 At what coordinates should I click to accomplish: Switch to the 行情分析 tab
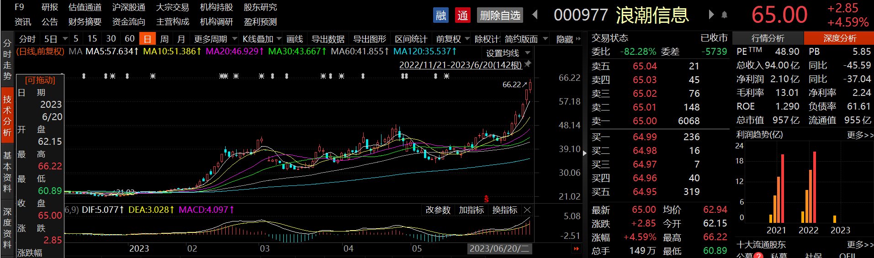point(768,38)
